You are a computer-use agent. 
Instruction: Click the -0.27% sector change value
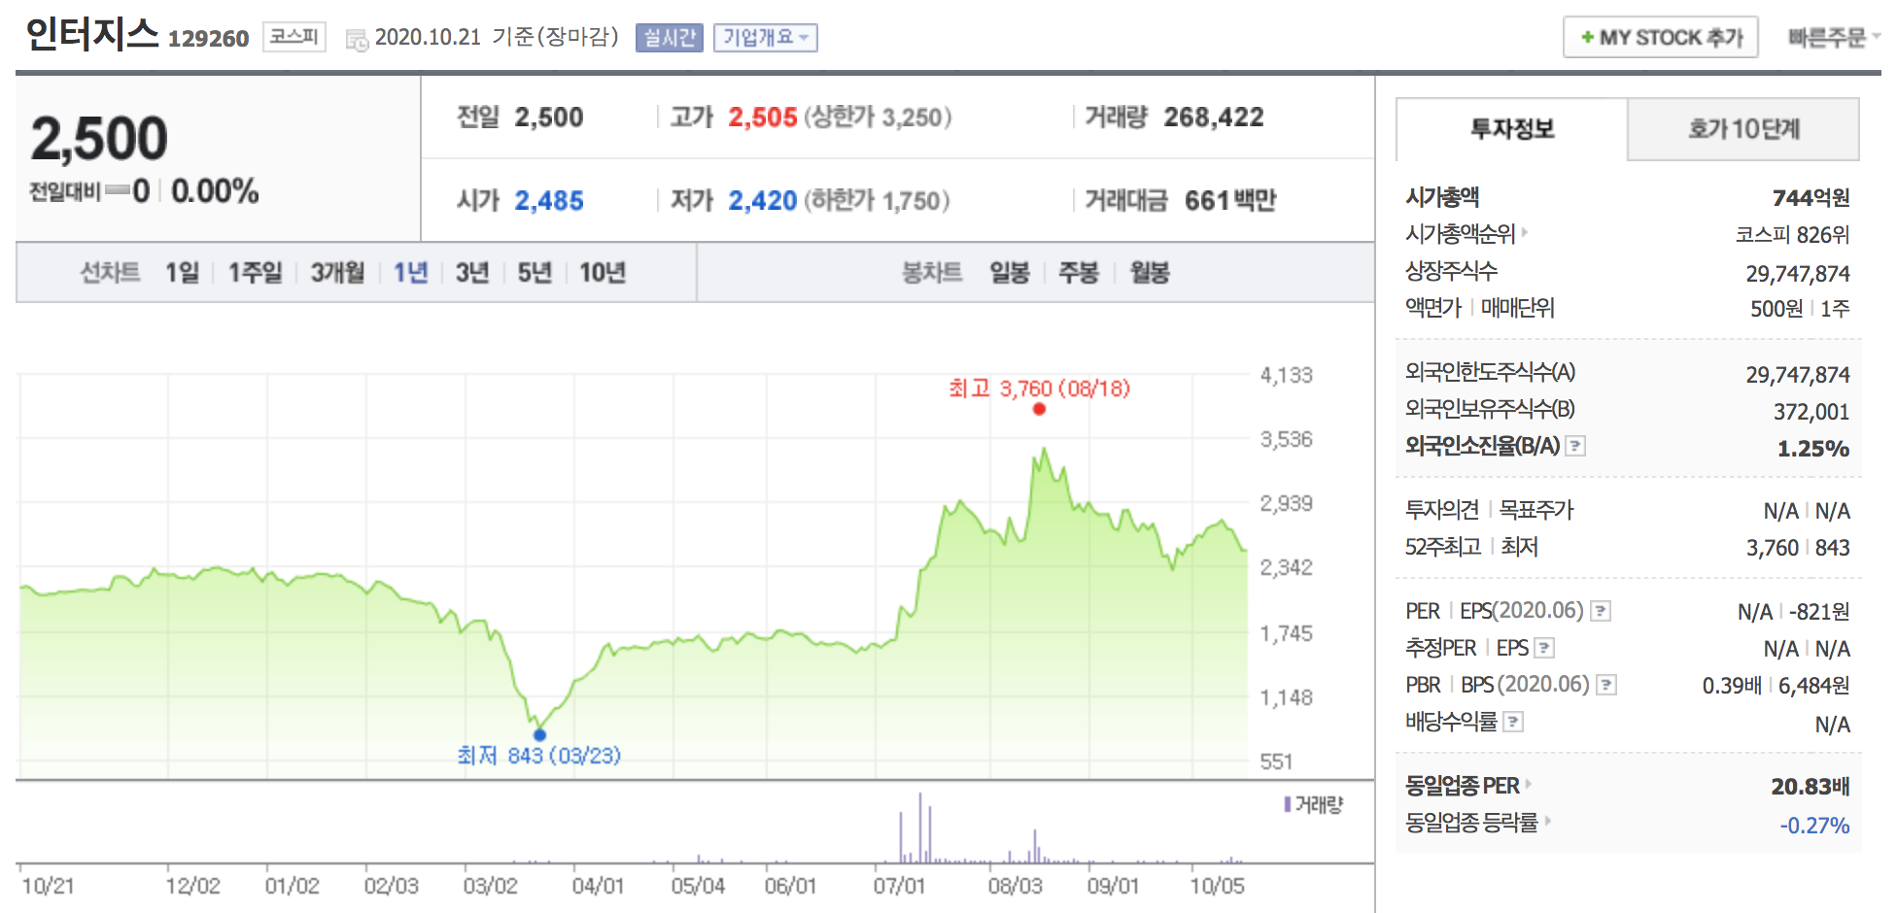[1814, 826]
